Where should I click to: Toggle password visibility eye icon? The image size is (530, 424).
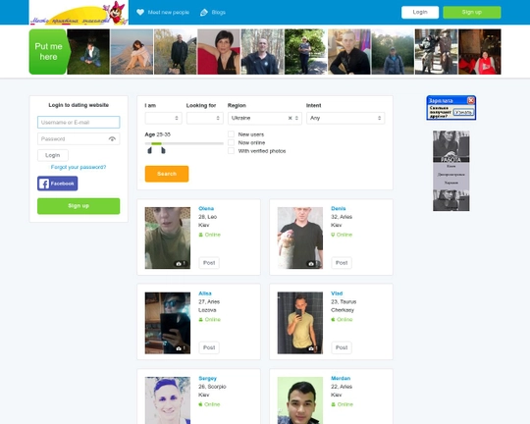pyautogui.click(x=112, y=139)
